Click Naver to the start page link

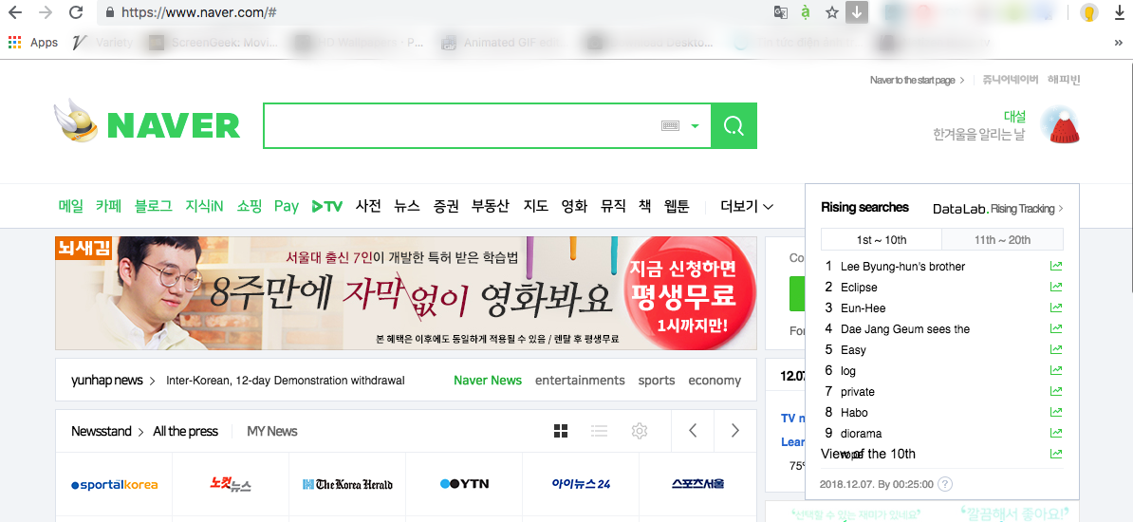[x=917, y=81]
